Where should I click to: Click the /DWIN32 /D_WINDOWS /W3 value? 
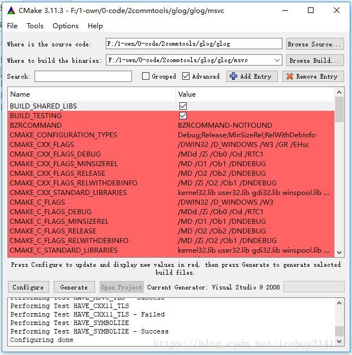tap(226, 202)
